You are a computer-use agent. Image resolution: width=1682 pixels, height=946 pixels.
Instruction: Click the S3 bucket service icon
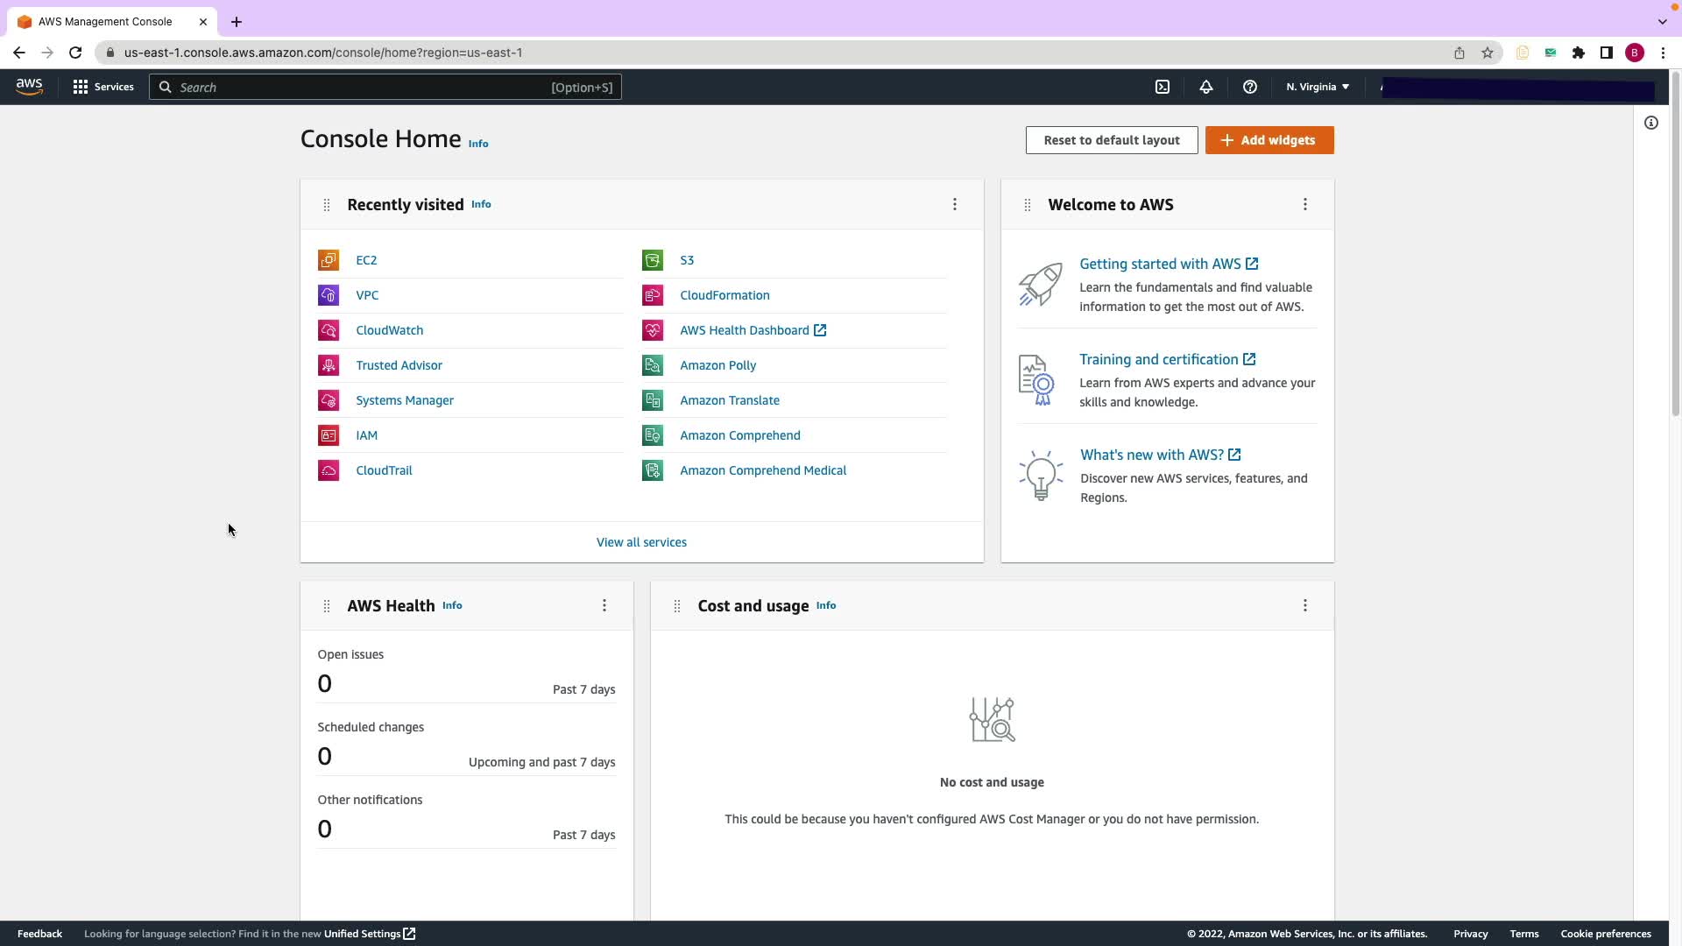[x=653, y=260]
